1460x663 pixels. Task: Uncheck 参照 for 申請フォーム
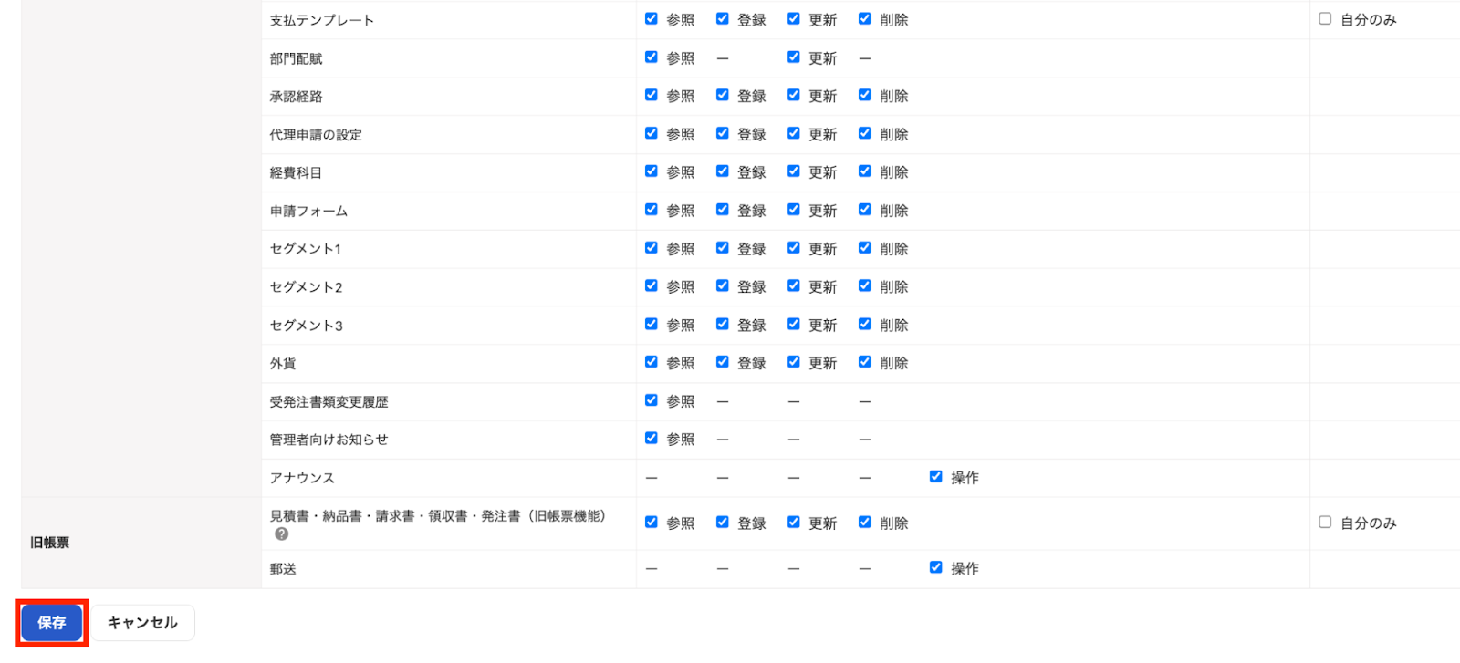coord(652,210)
